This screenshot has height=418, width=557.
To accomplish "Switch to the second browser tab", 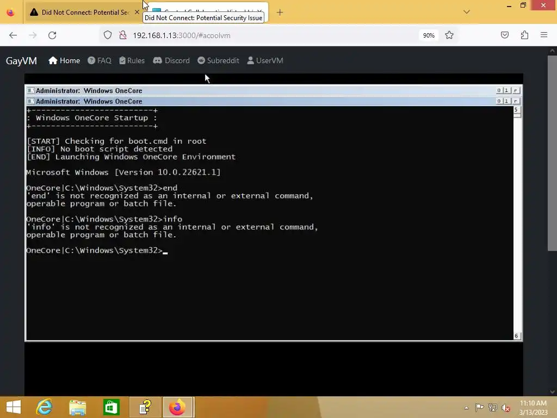I will coord(206,12).
